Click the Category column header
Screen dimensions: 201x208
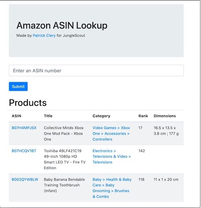[x=101, y=116]
